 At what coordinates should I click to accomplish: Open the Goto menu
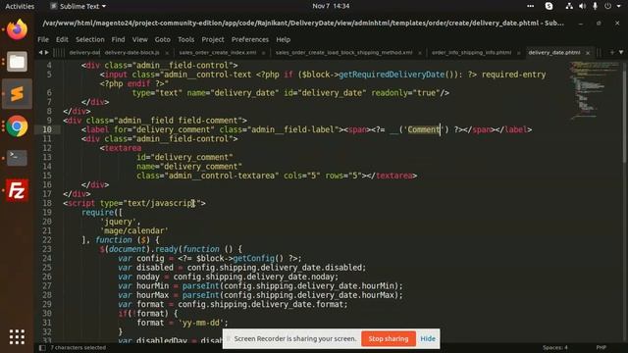(162, 39)
